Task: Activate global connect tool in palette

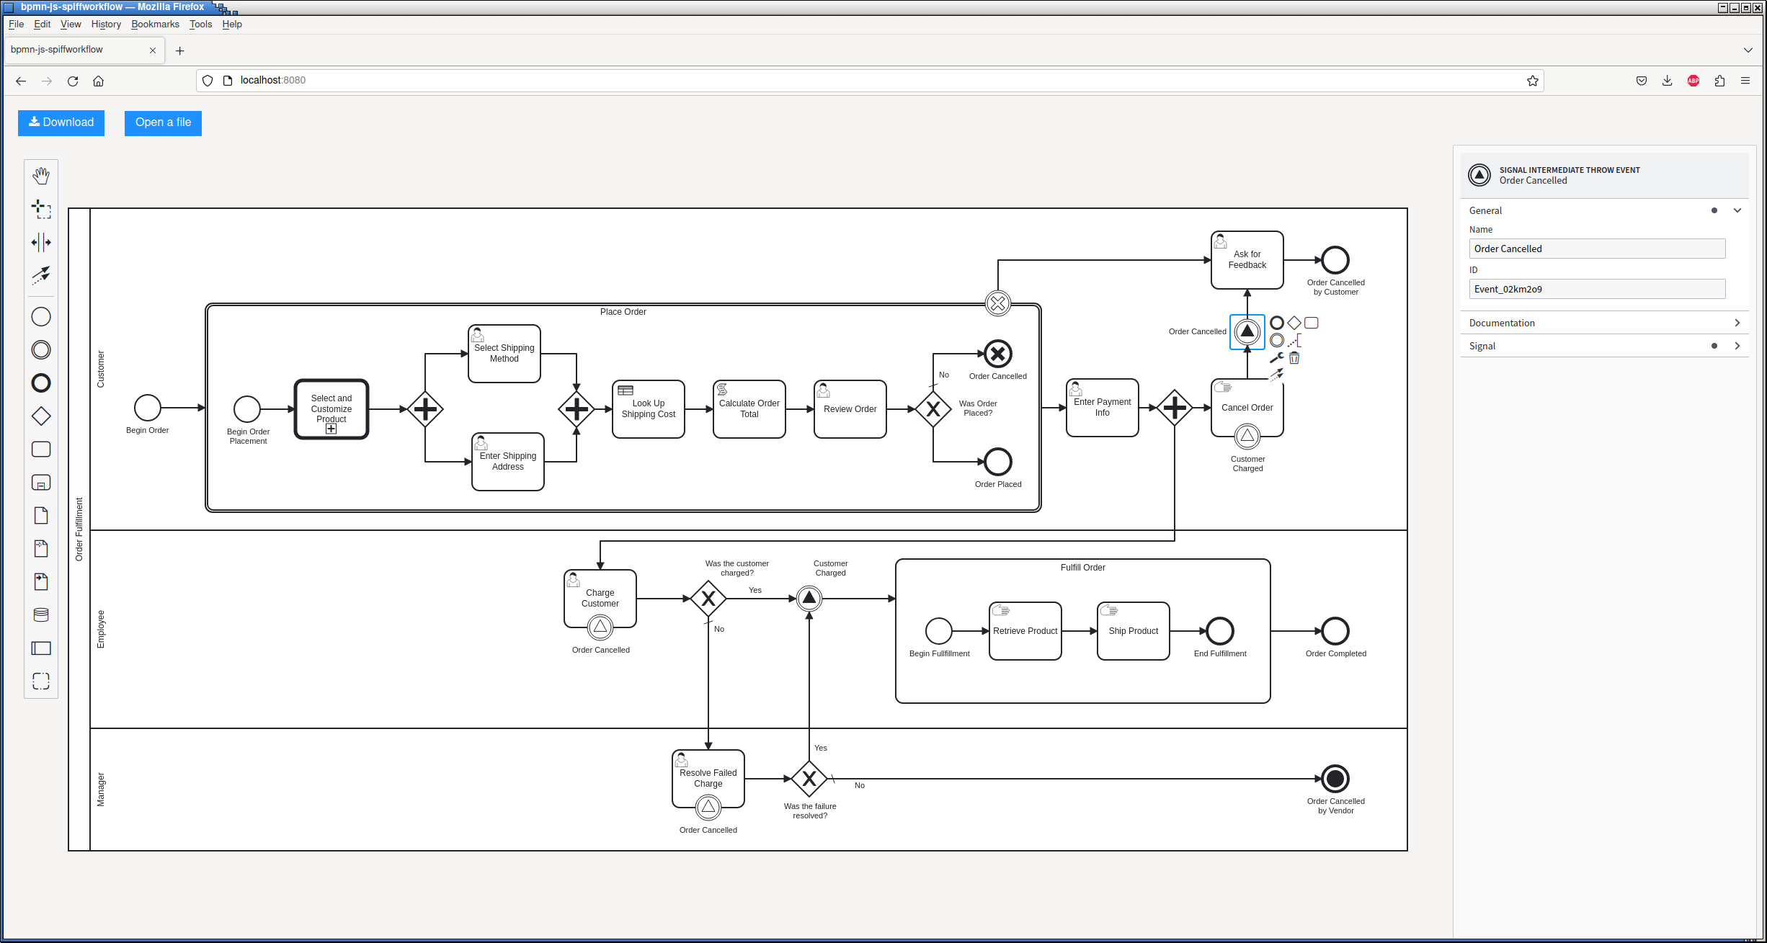Action: coord(41,275)
